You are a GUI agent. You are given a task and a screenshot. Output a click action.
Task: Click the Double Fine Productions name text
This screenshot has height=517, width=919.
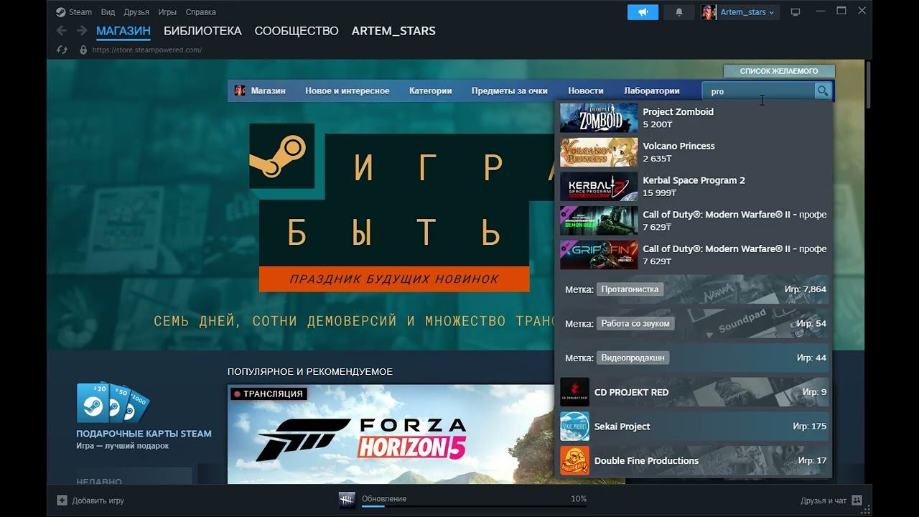[x=646, y=460]
